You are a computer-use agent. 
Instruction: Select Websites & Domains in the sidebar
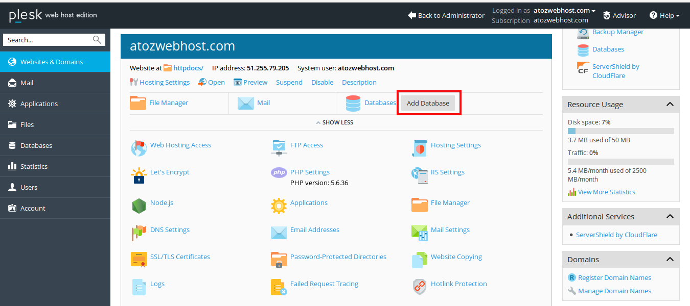tap(55, 62)
